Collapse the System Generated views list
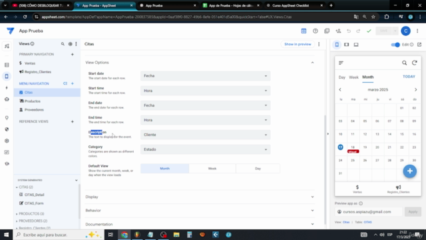 tap(76, 180)
